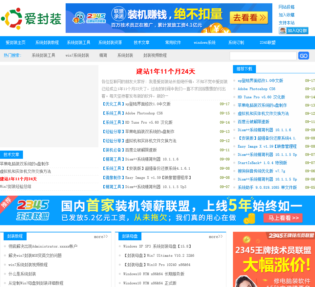Open the 系统封装工具 nav item
Screen dimensions: 315x287
[x=78, y=42]
